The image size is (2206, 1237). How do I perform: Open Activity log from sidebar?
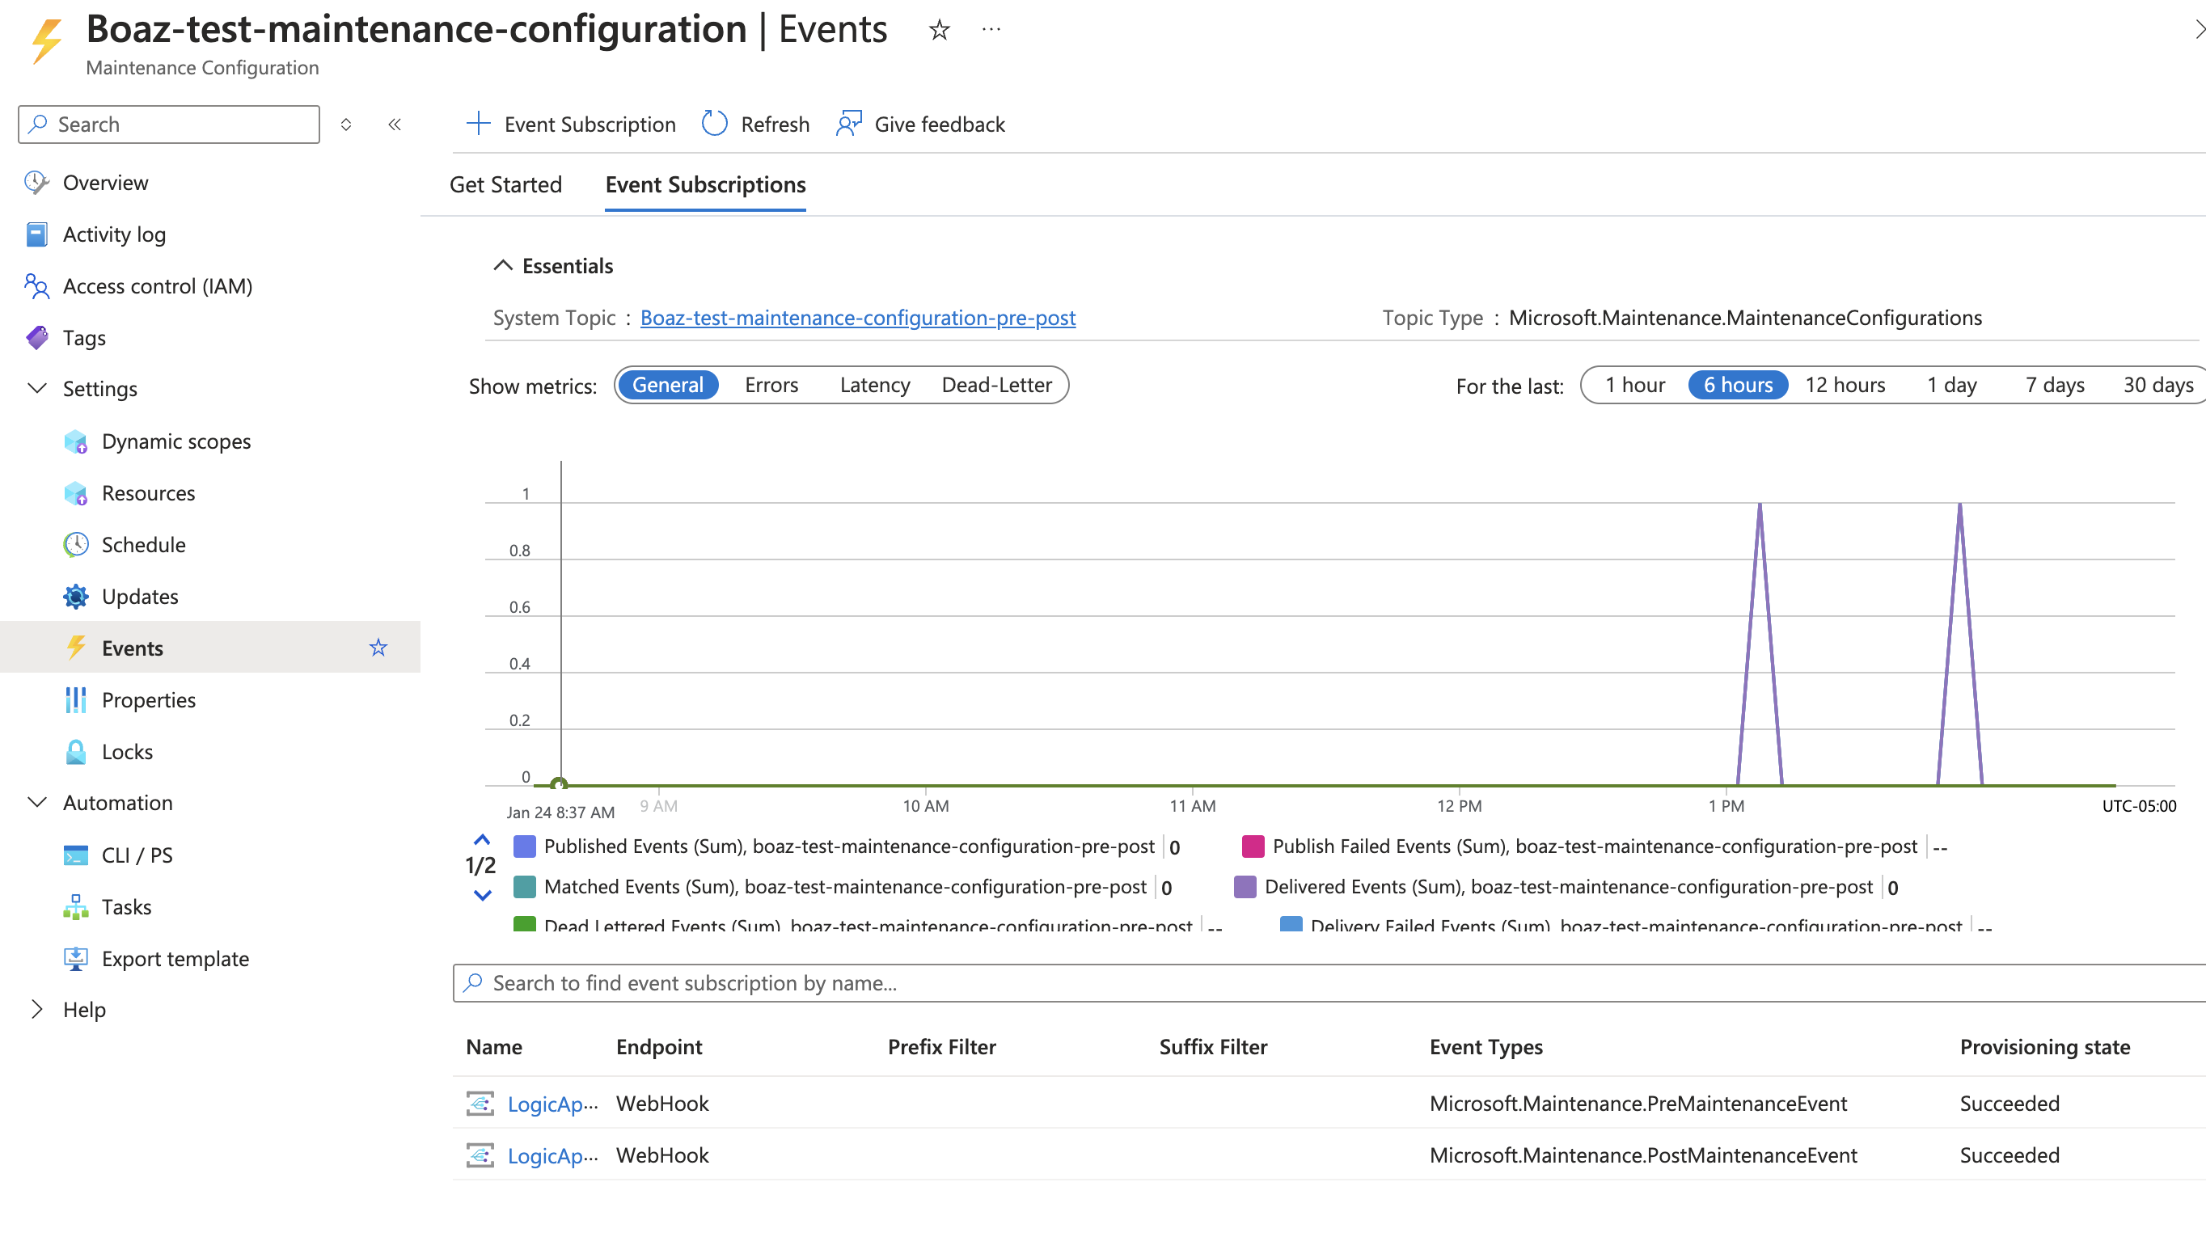(114, 234)
